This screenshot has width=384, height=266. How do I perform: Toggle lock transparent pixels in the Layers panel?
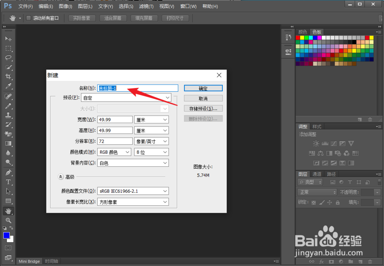point(313,203)
